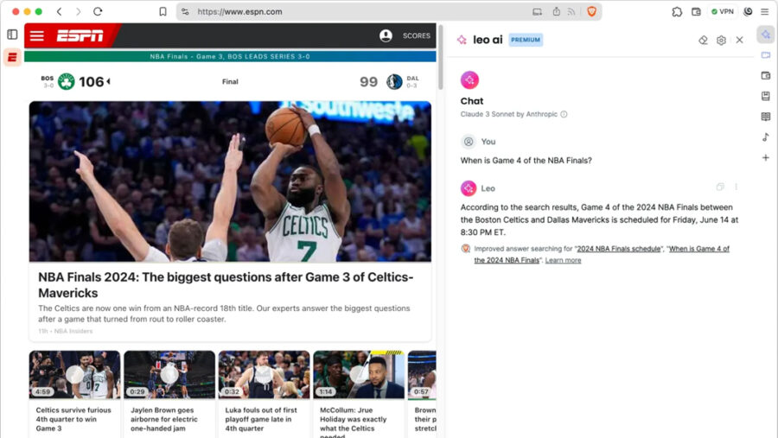Open Leo AI settings gear

point(721,41)
